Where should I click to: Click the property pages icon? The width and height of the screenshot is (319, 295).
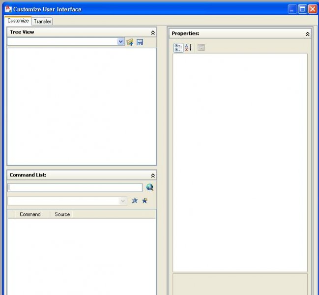click(x=201, y=48)
